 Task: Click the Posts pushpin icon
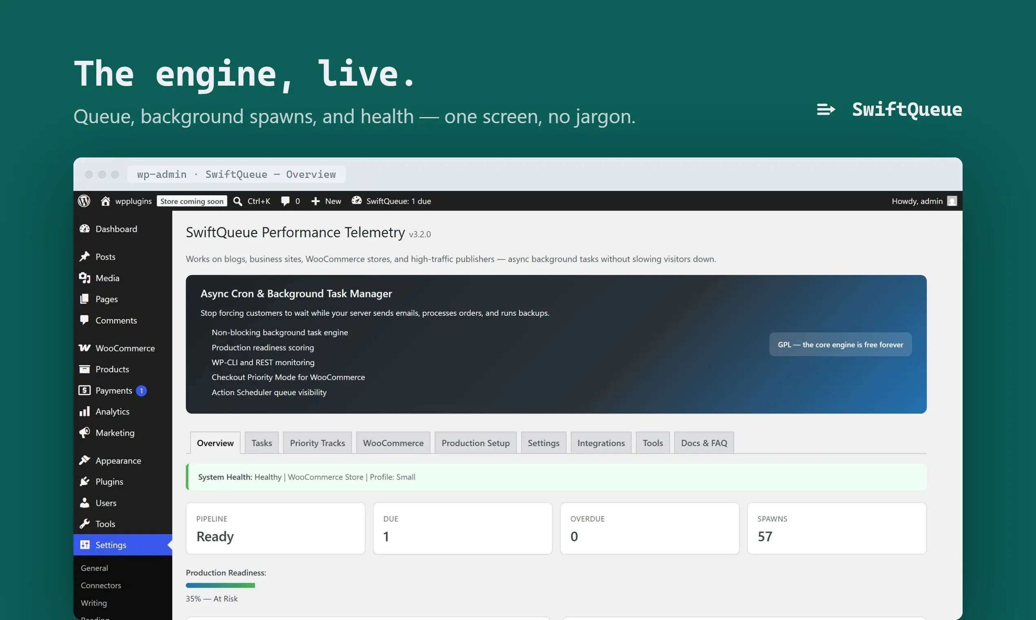[x=85, y=256]
